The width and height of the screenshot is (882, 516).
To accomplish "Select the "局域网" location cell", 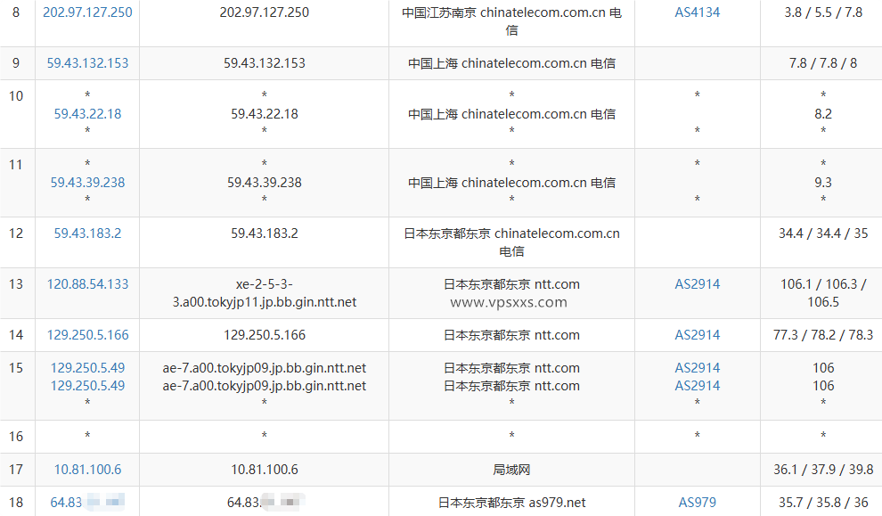I will tap(511, 470).
